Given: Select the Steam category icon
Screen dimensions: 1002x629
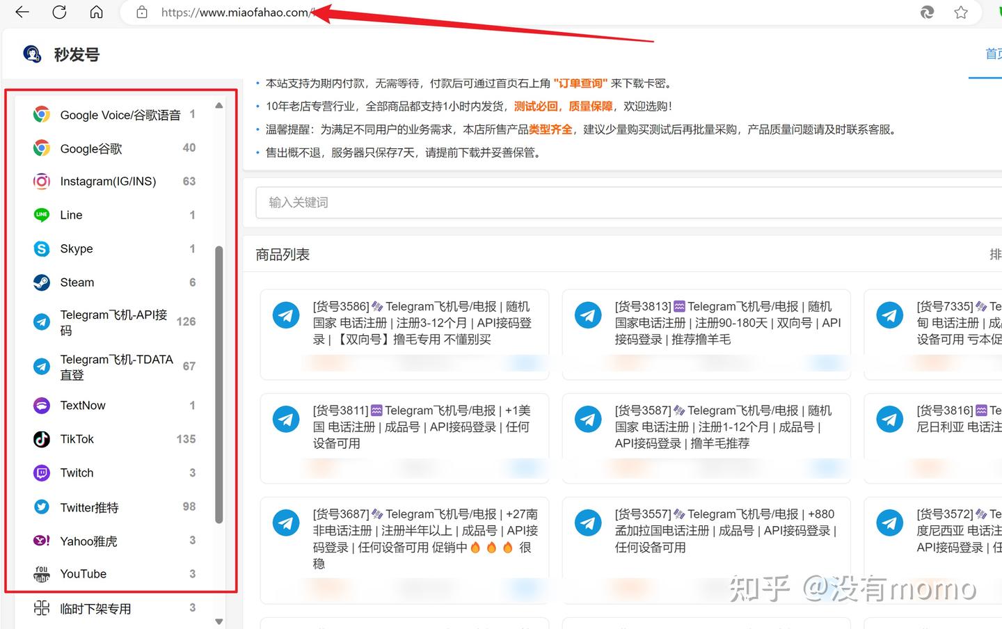Looking at the screenshot, I should [41, 282].
